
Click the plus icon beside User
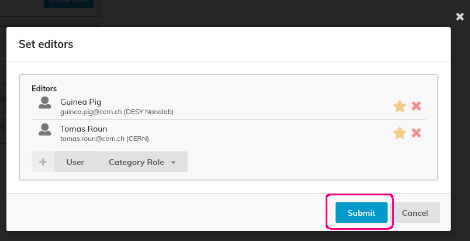coord(43,162)
